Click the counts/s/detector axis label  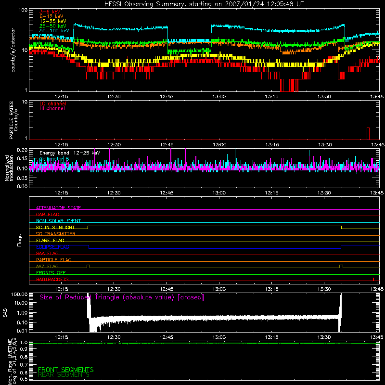click(13, 50)
